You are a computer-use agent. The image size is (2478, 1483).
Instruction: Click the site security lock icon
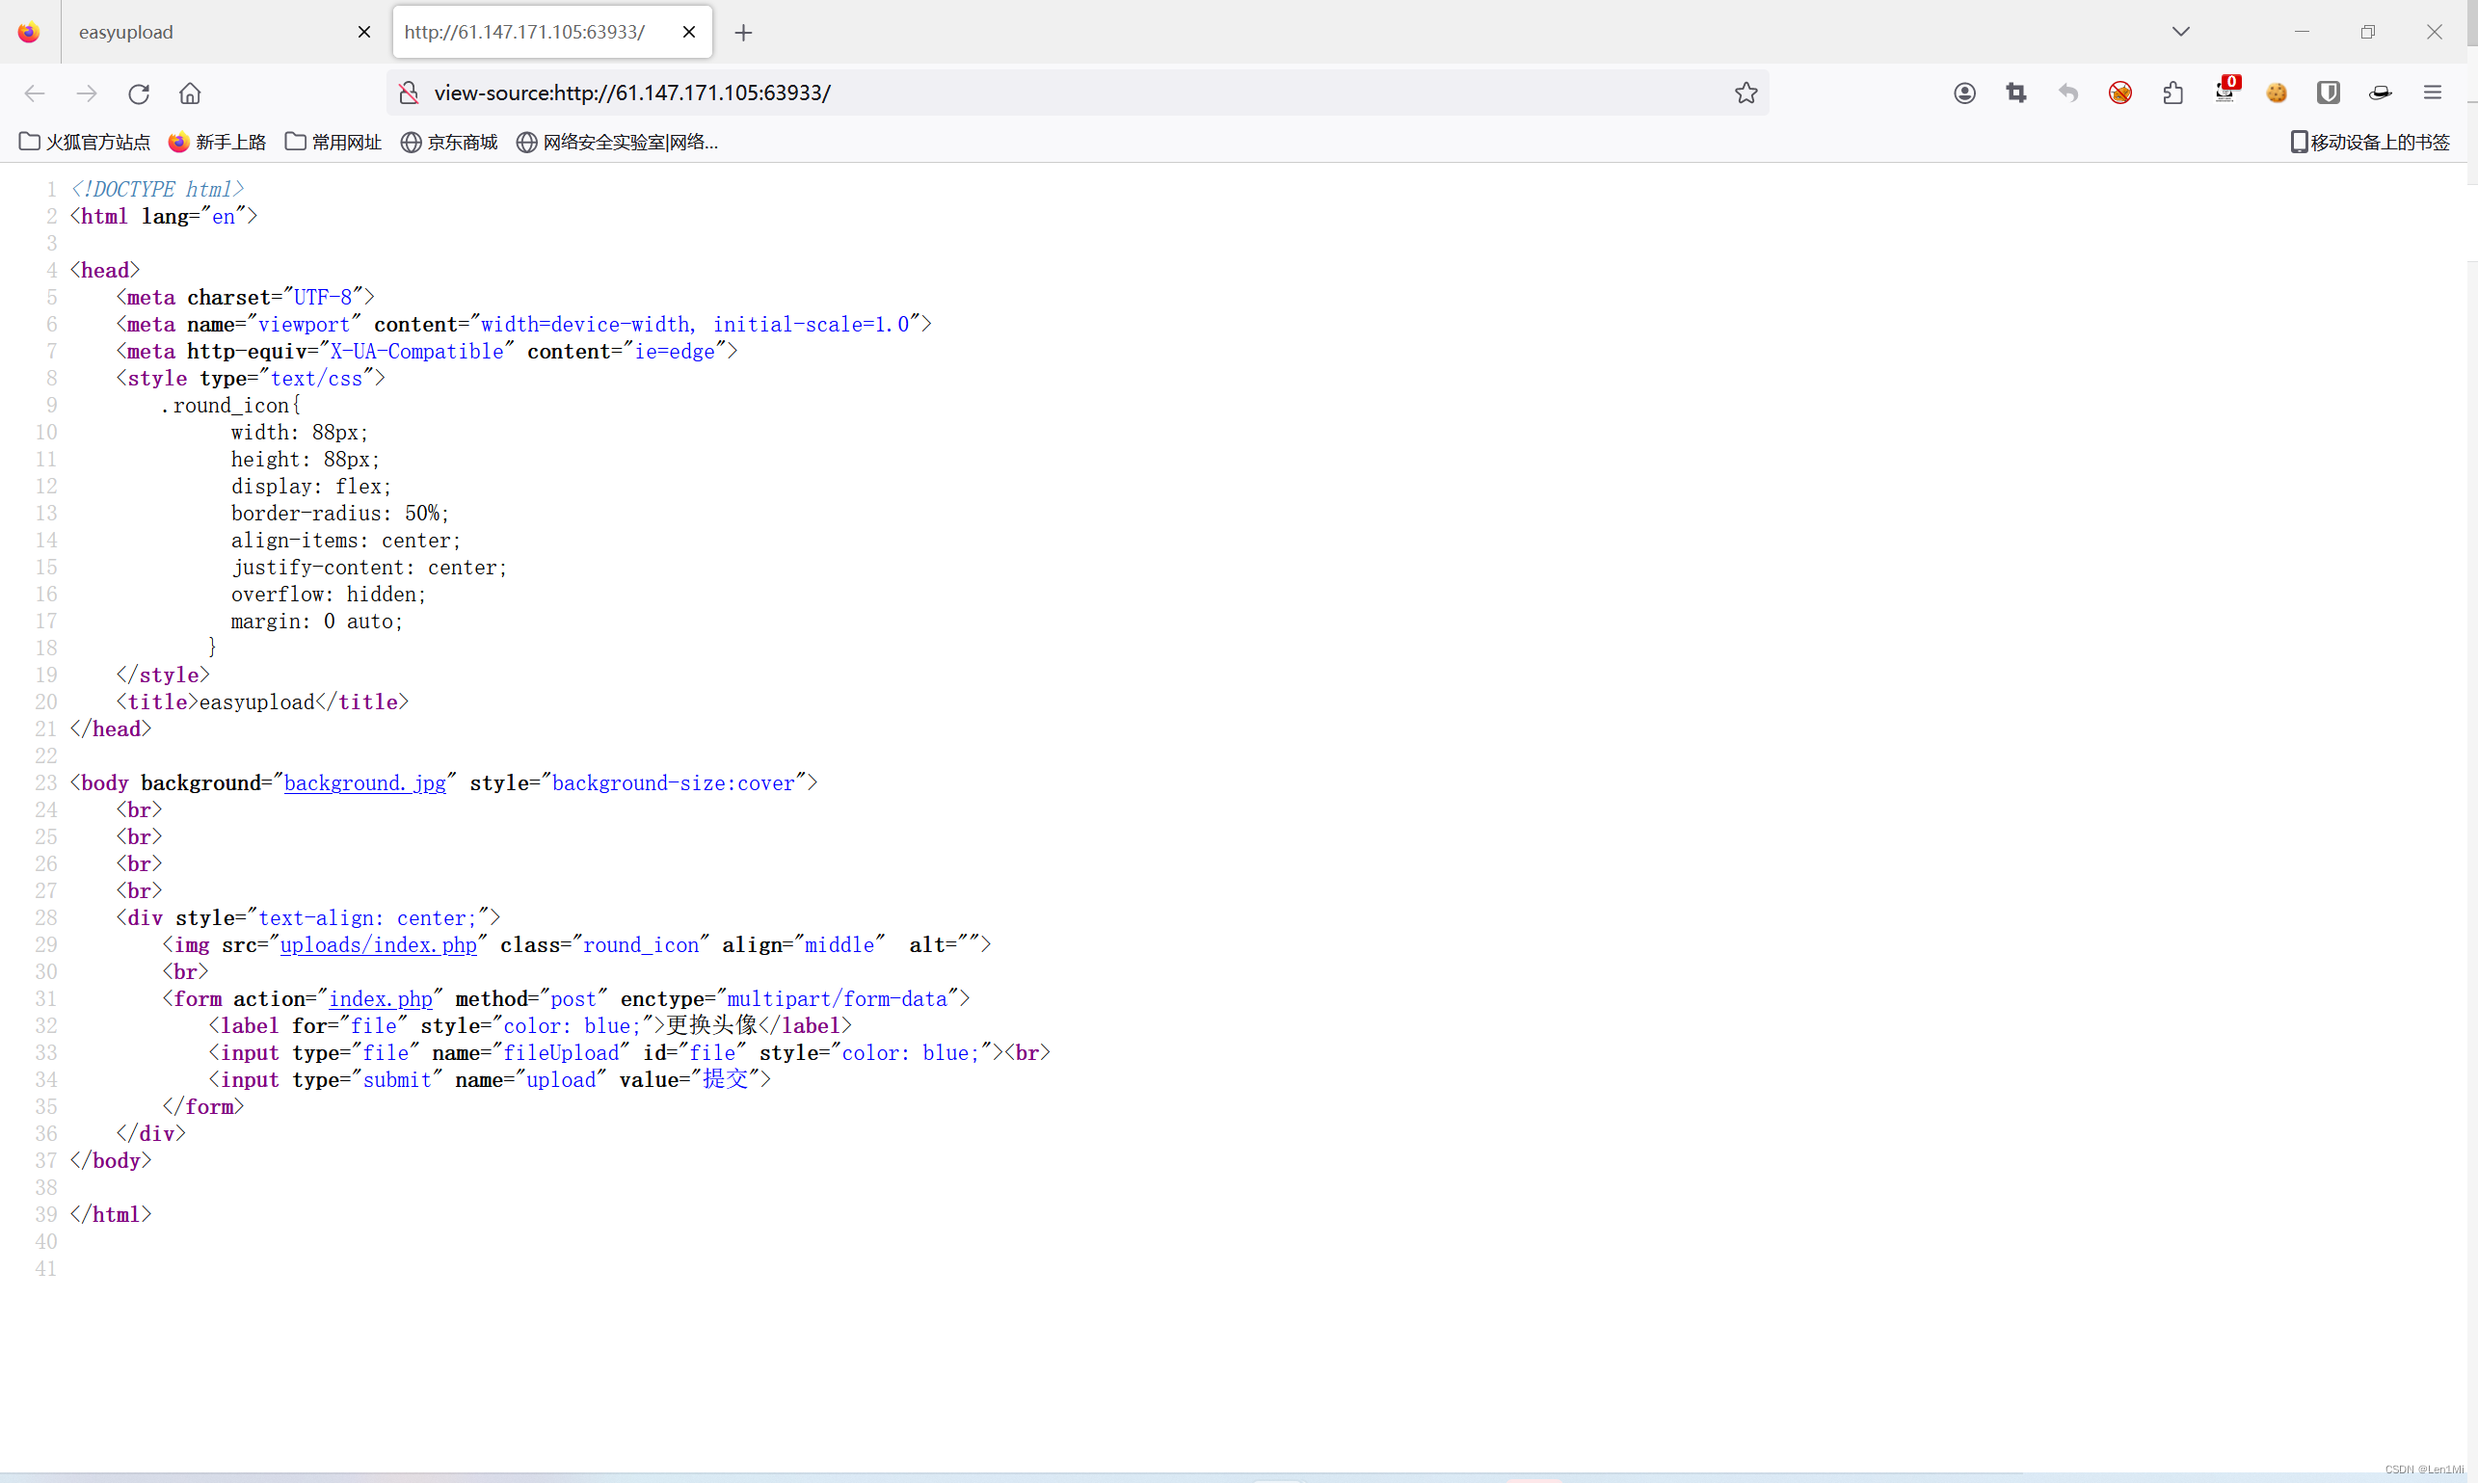[x=409, y=93]
